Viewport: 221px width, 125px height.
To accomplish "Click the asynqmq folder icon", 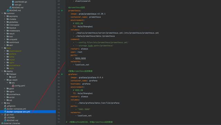I will [8, 16].
